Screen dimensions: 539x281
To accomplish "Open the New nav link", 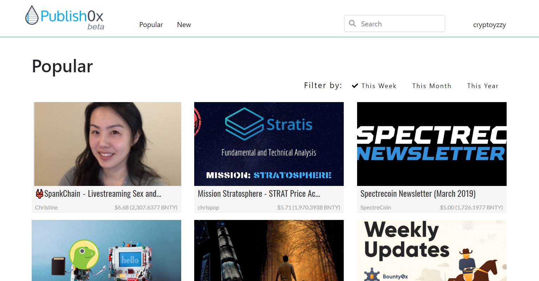I will [184, 25].
